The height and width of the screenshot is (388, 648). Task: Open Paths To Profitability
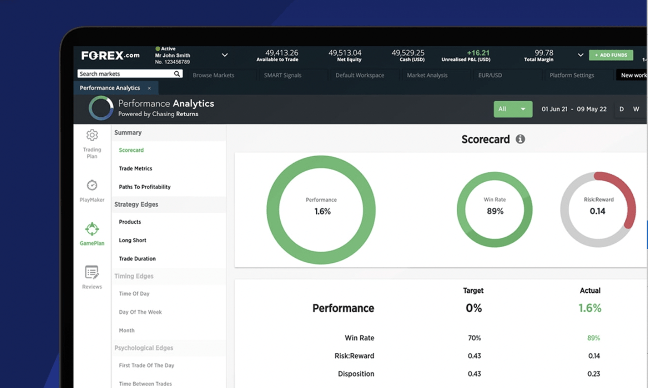coord(144,187)
